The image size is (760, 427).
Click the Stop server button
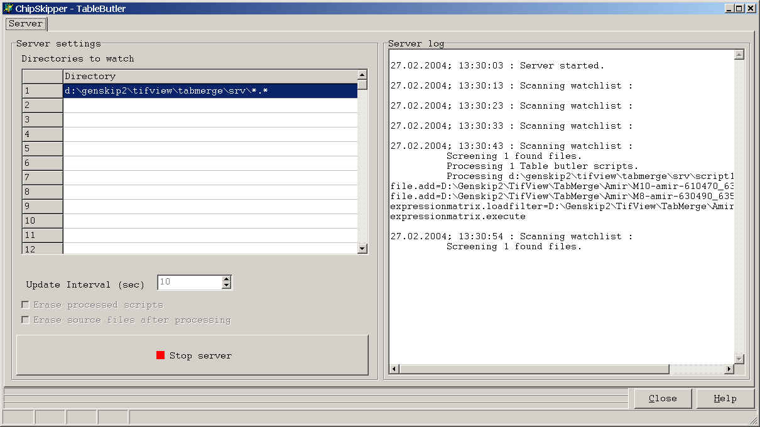click(x=192, y=355)
